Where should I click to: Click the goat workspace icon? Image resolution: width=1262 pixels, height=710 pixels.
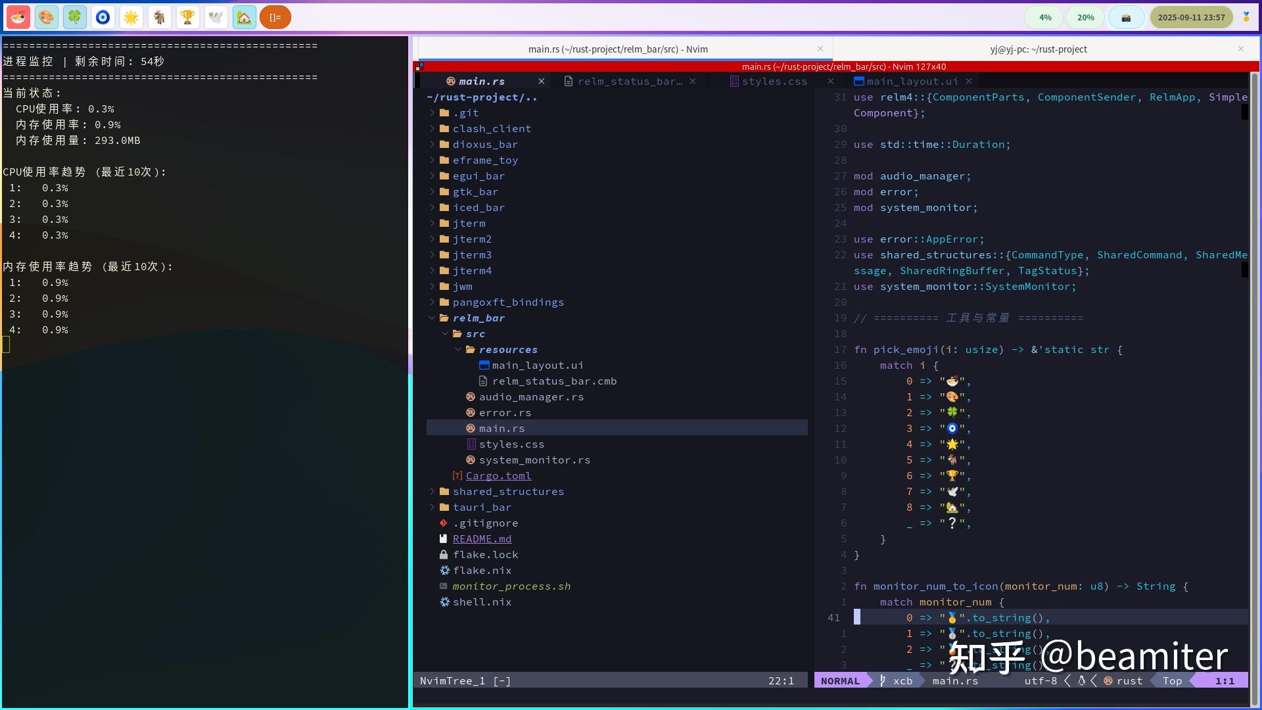click(x=160, y=18)
